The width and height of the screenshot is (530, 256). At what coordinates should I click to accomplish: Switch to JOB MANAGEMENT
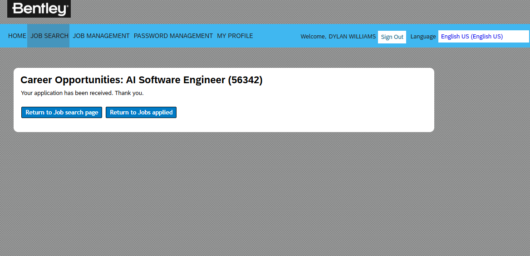click(101, 36)
